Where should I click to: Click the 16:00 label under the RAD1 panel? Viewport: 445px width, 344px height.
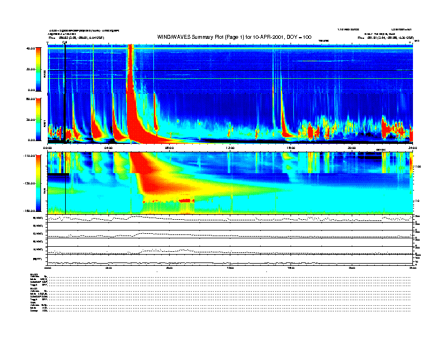tap(291, 148)
